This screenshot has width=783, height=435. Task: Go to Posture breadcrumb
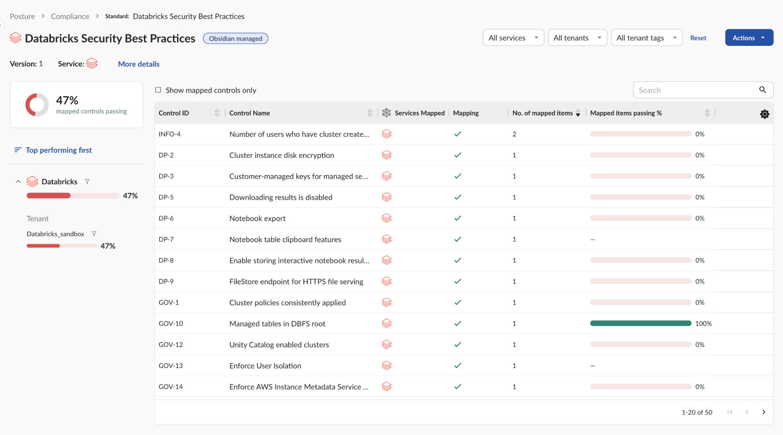point(22,16)
